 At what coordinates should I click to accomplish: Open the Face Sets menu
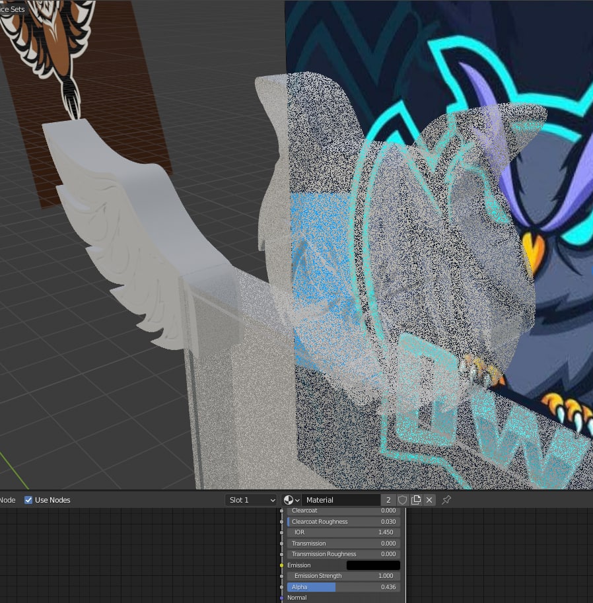pyautogui.click(x=13, y=9)
